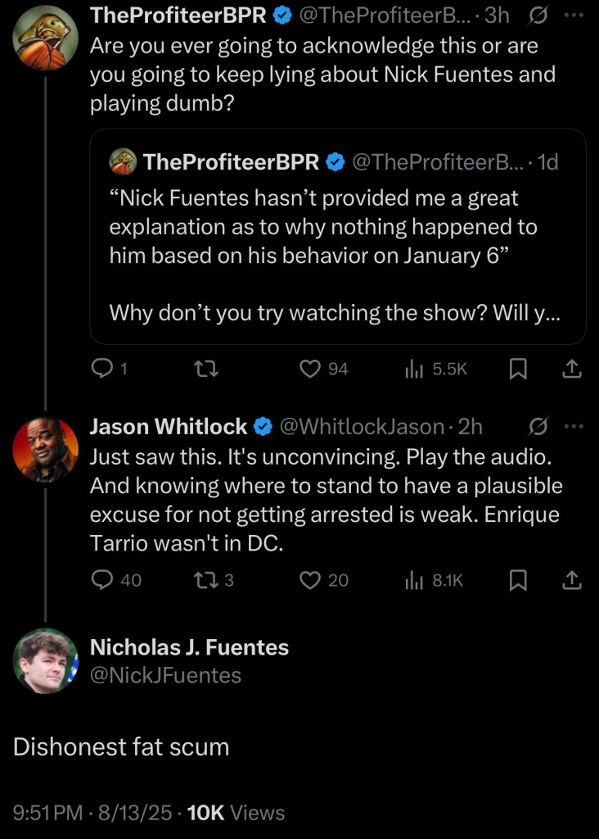Tap Grok icon on Jason Whitlock's post
The image size is (599, 839).
[x=538, y=427]
